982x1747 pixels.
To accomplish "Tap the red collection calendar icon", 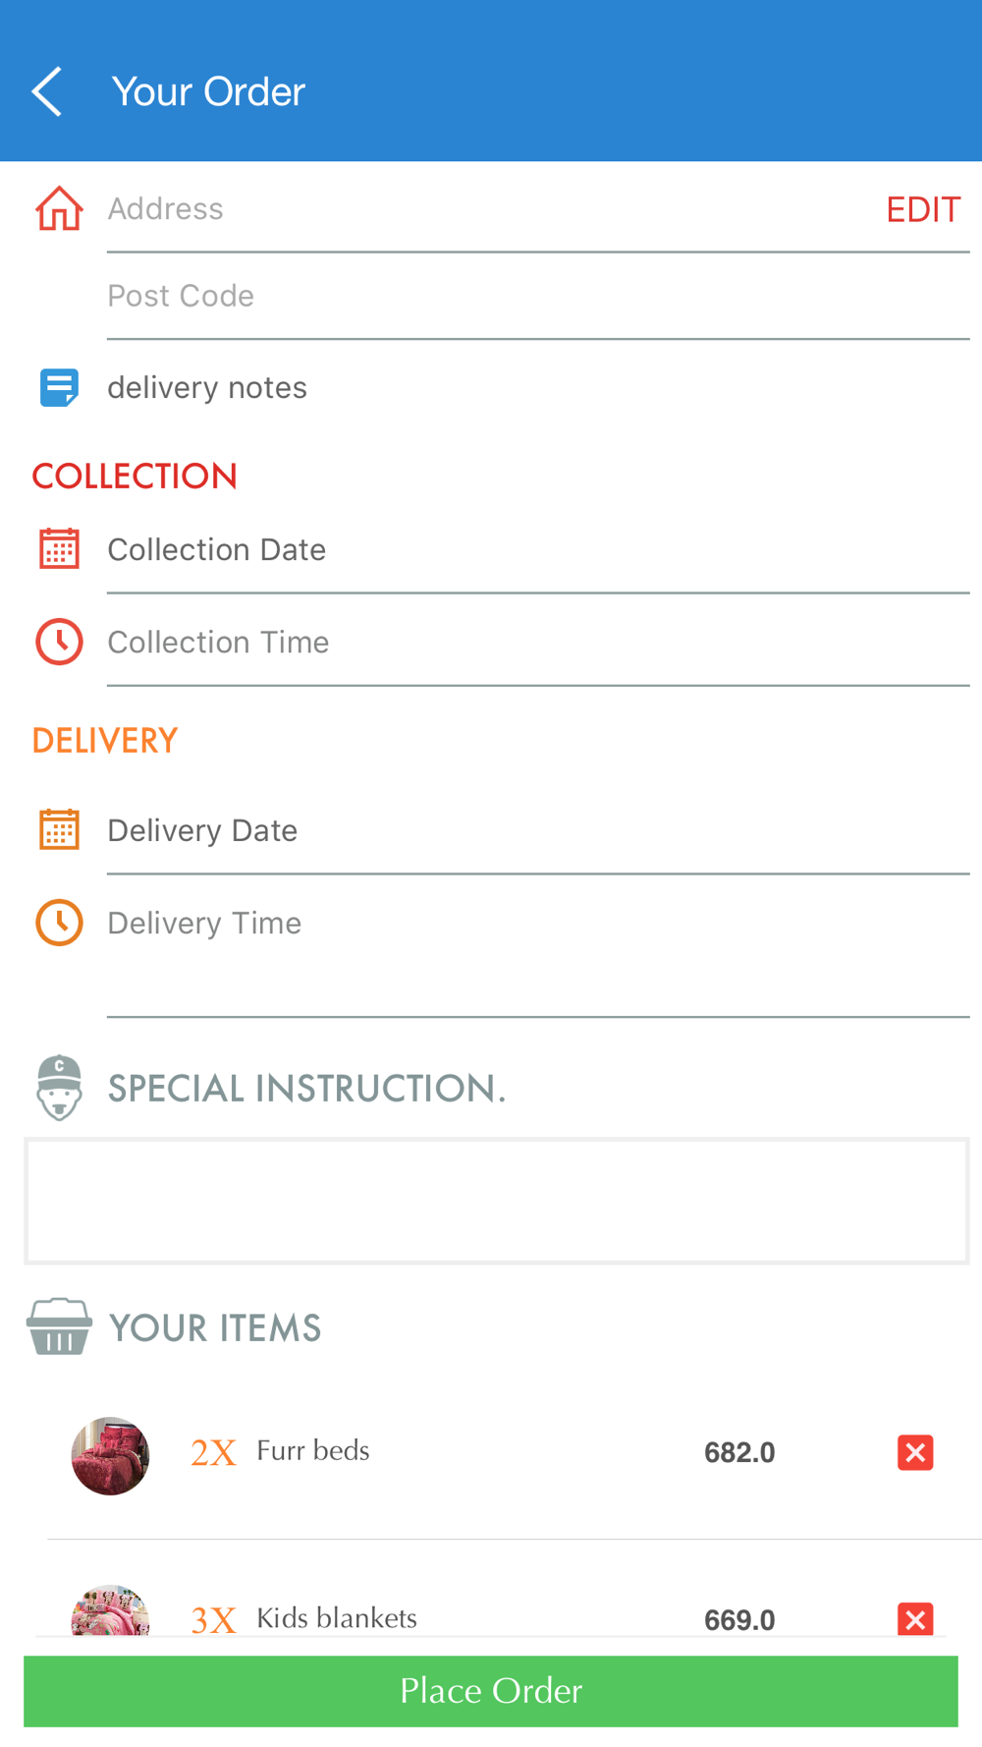I will click(59, 549).
